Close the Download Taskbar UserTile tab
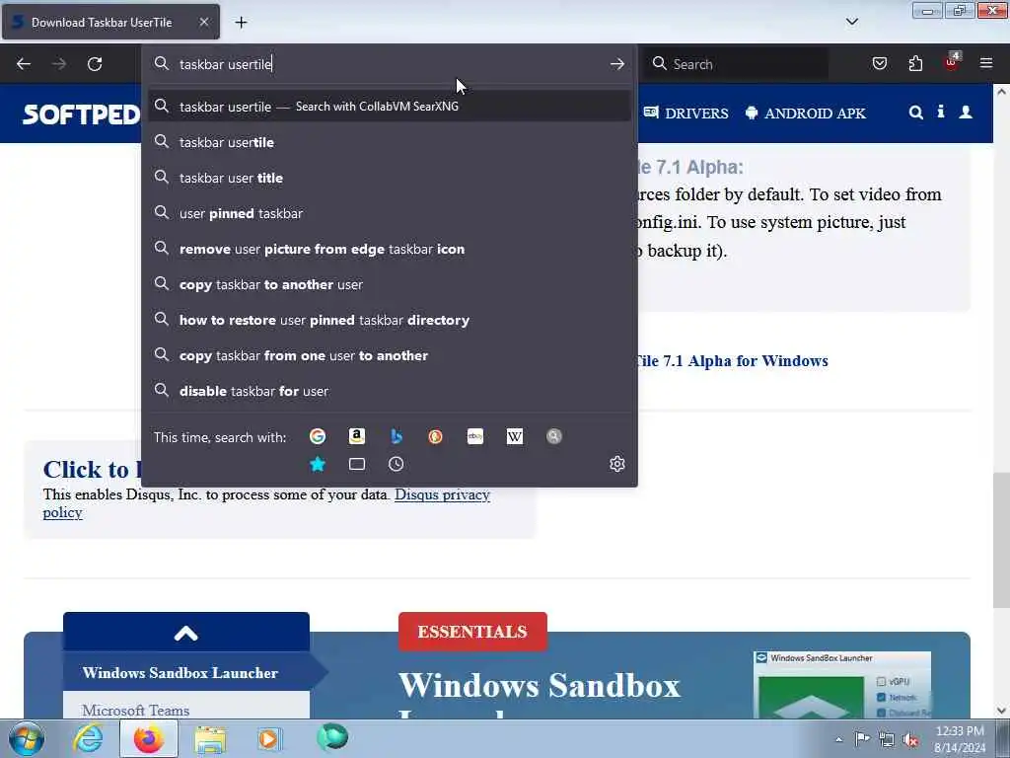The image size is (1010, 758). coord(203,22)
